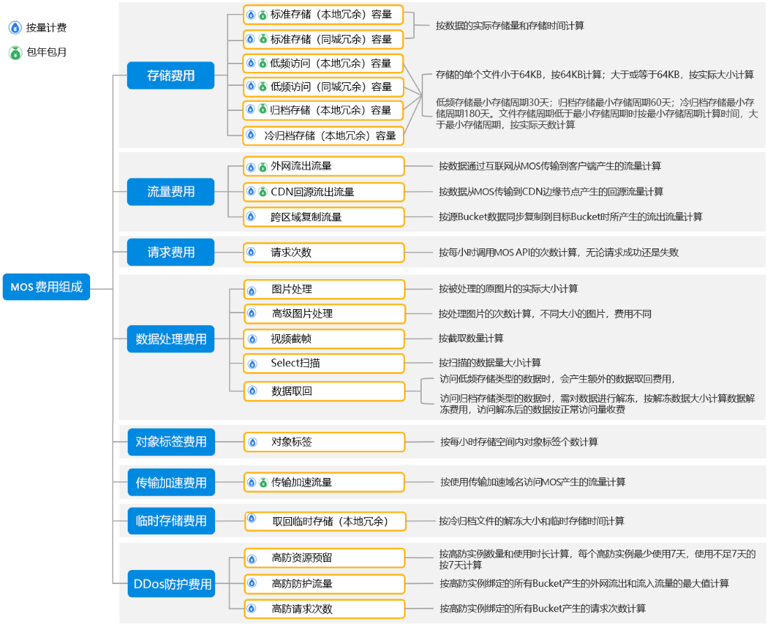Click the 数据取回 label
This screenshot has height=628, width=768.
click(x=291, y=391)
